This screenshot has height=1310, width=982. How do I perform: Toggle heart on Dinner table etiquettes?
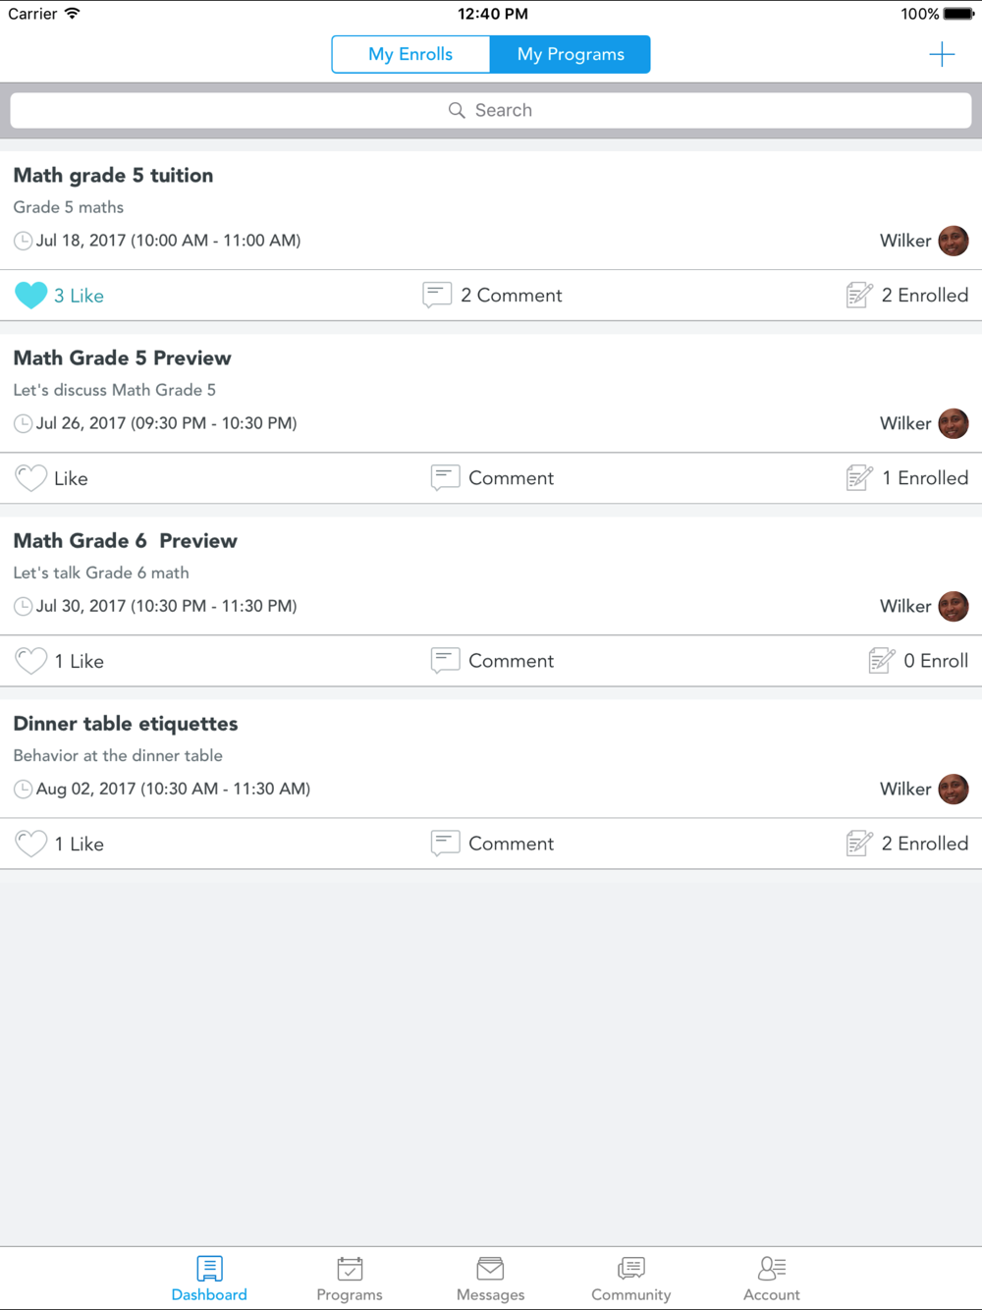pos(31,844)
